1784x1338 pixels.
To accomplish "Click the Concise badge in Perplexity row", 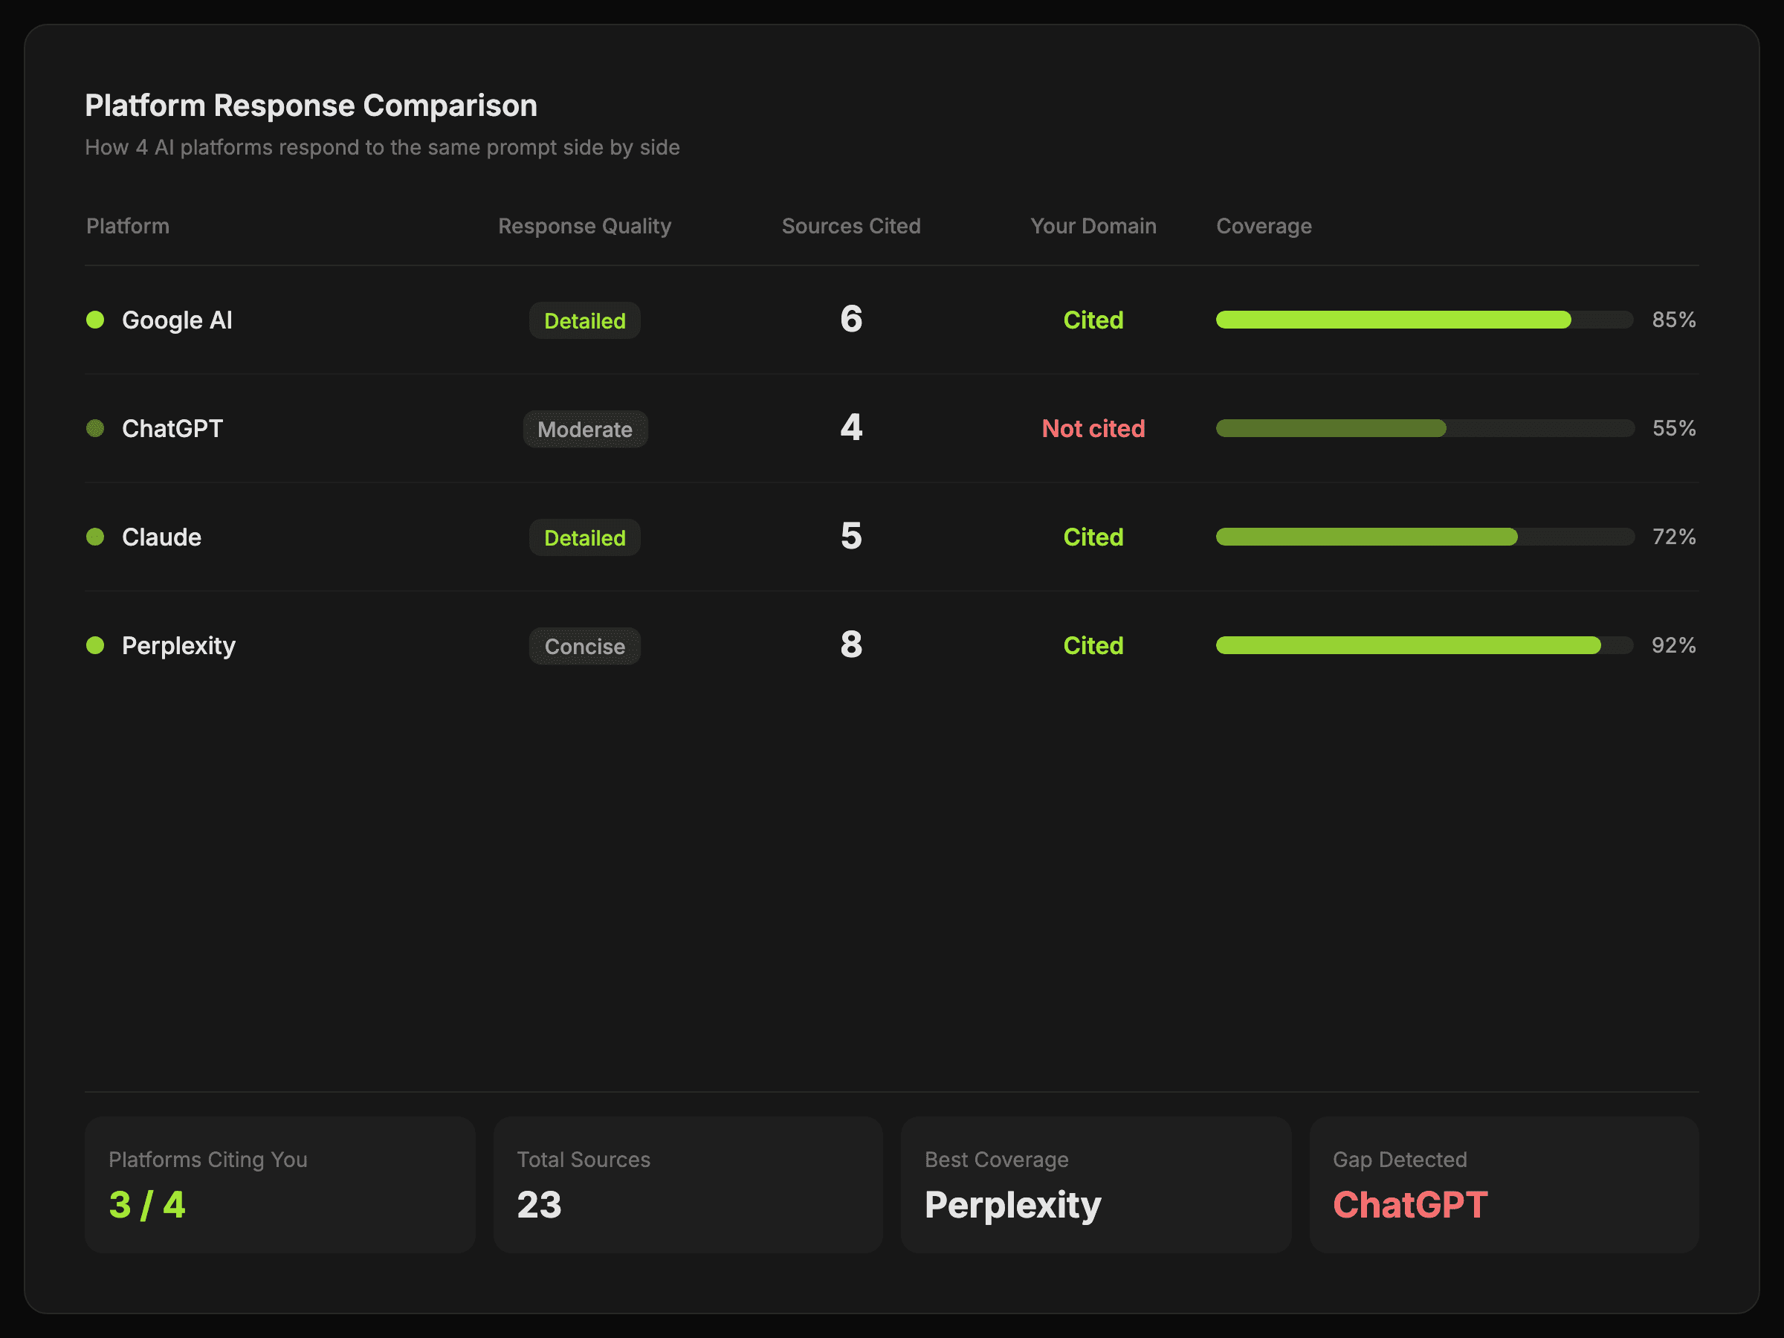I will [585, 646].
